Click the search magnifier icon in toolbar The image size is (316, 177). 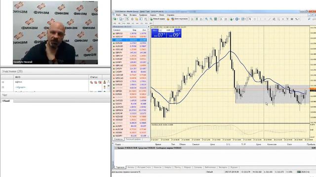pyautogui.click(x=310, y=19)
